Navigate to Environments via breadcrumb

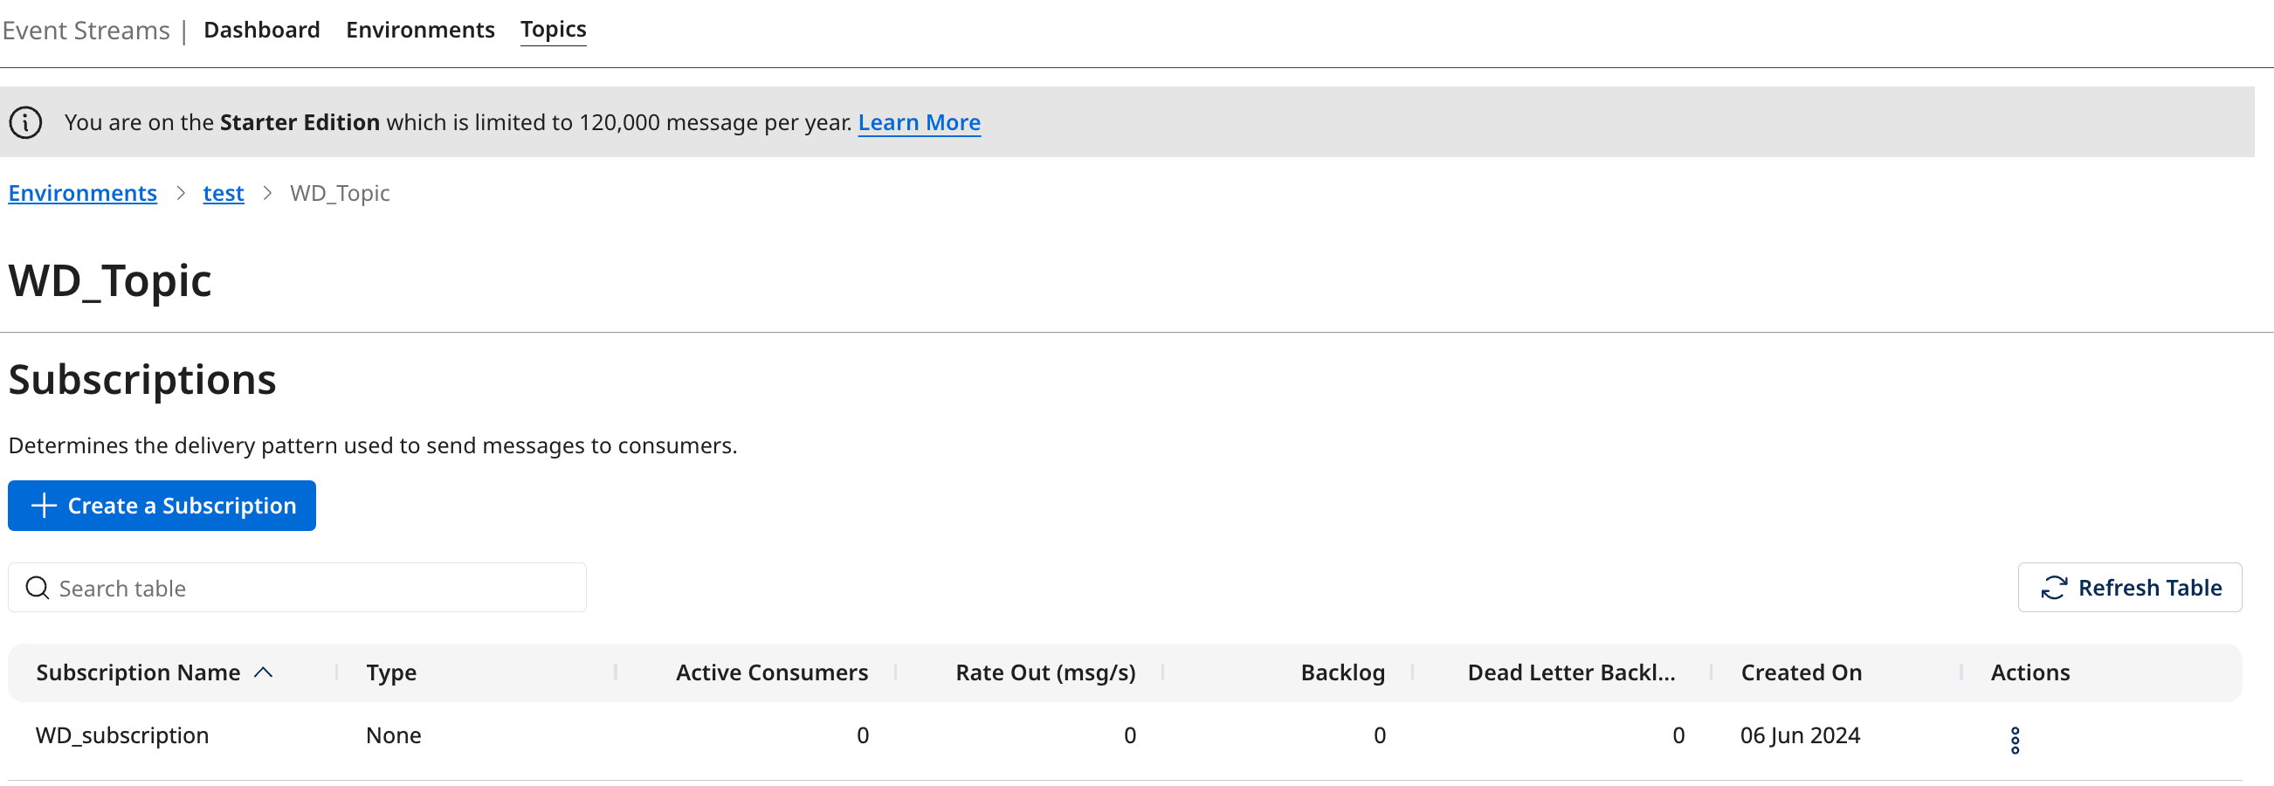pyautogui.click(x=82, y=192)
